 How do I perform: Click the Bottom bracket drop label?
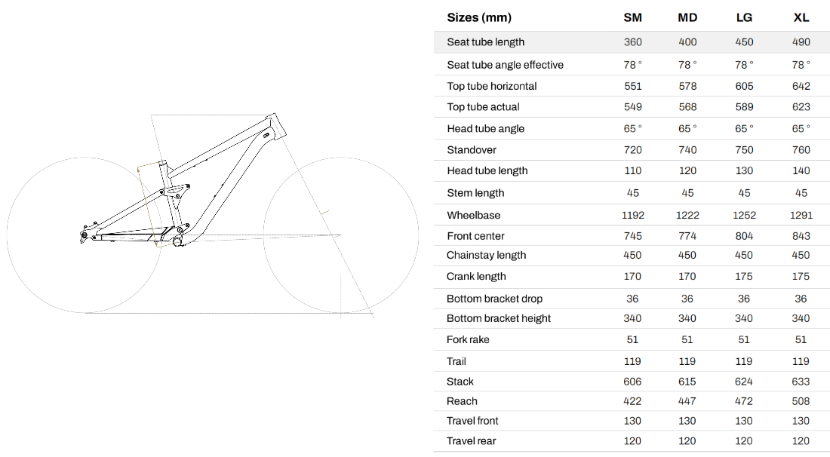494,299
